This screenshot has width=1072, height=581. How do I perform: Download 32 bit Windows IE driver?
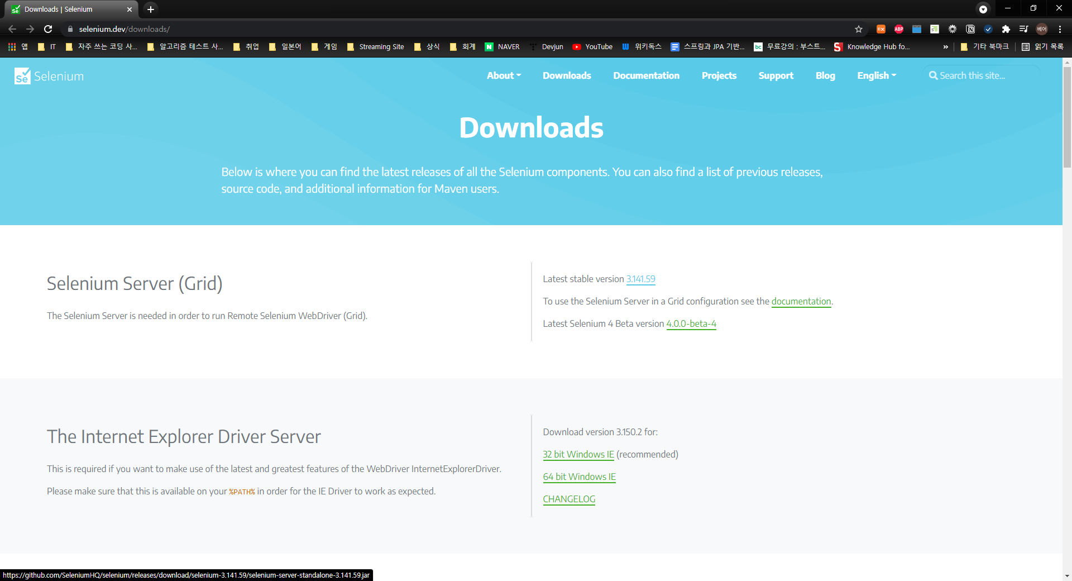tap(578, 454)
